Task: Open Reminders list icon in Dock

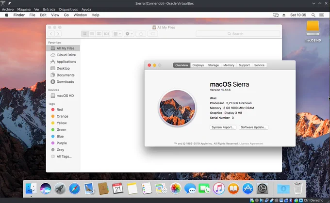Action: [147, 188]
